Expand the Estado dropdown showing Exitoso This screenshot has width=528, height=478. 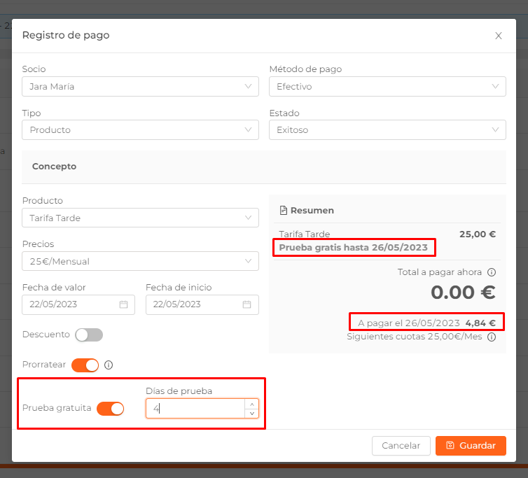point(387,130)
